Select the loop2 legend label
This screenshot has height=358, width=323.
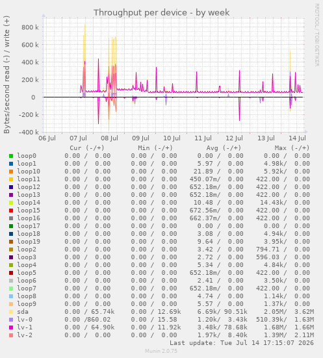pos(27,249)
